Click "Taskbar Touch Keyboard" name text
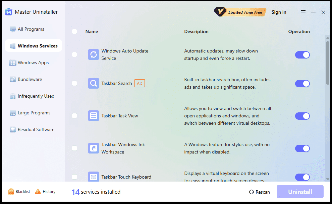This screenshot has height=204, width=332. click(126, 177)
